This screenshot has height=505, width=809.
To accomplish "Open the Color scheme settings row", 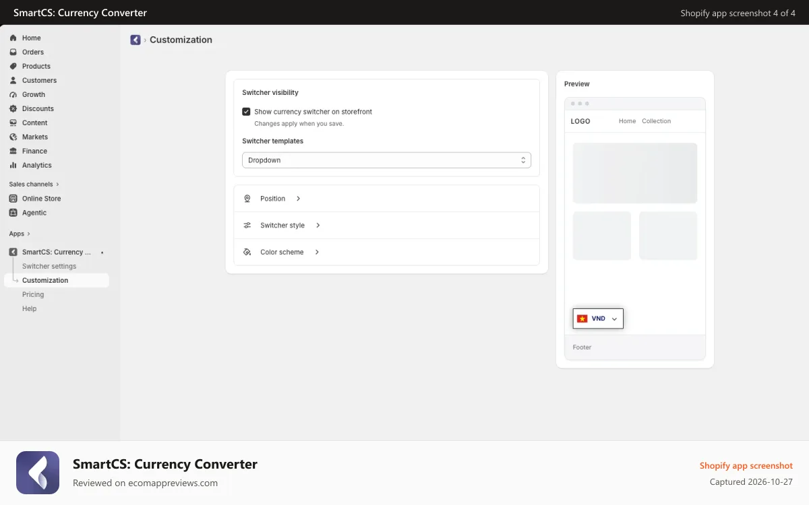I will point(386,252).
